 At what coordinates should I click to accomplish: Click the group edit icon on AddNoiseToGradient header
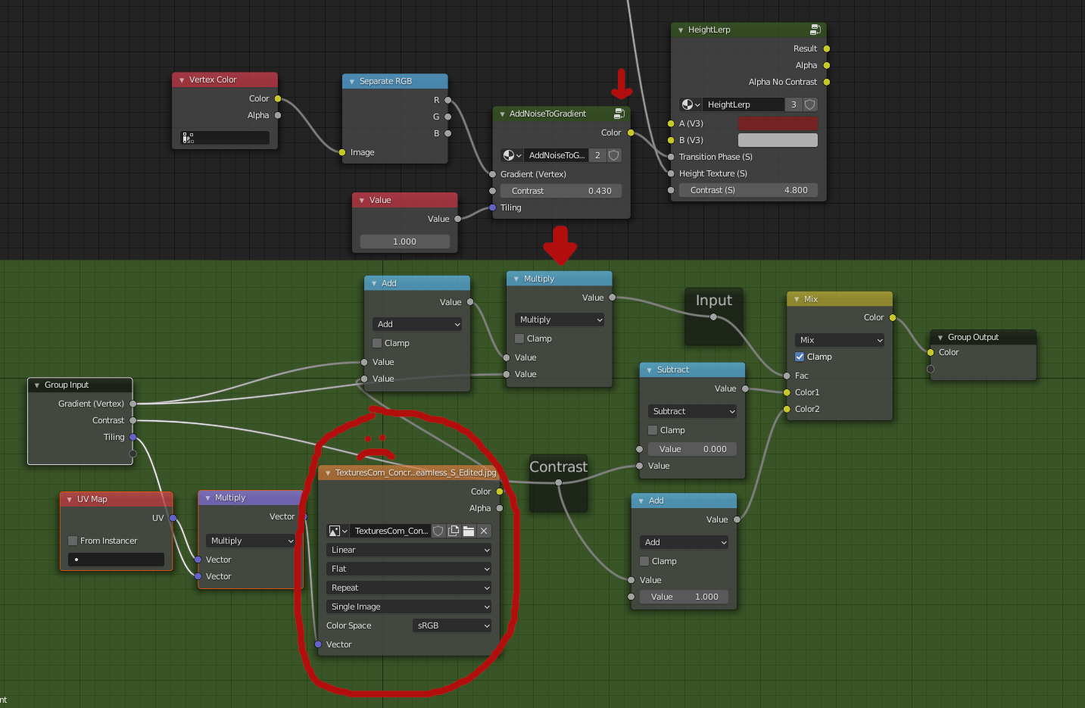pyautogui.click(x=619, y=114)
